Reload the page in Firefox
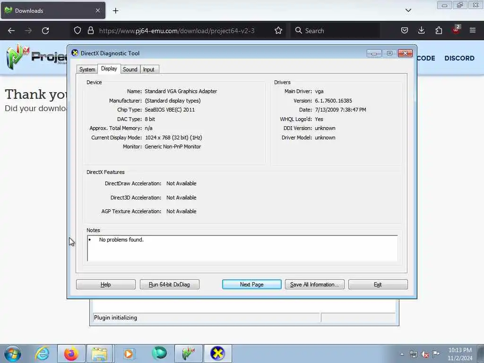 45,31
